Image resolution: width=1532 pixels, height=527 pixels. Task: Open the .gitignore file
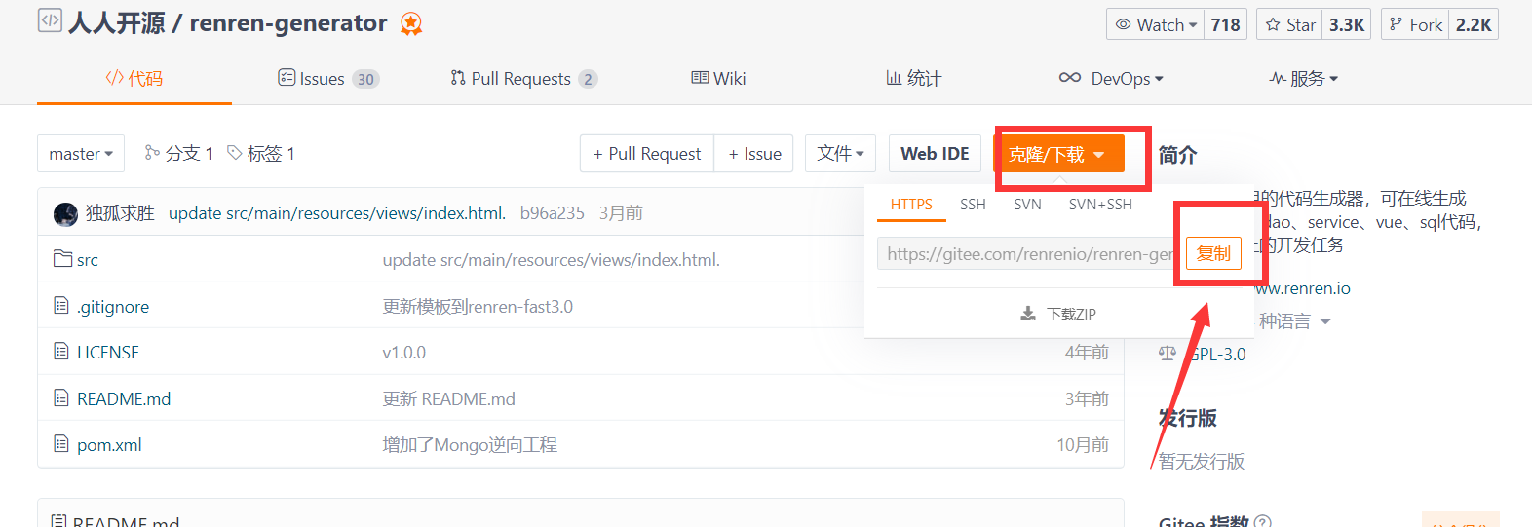click(113, 307)
